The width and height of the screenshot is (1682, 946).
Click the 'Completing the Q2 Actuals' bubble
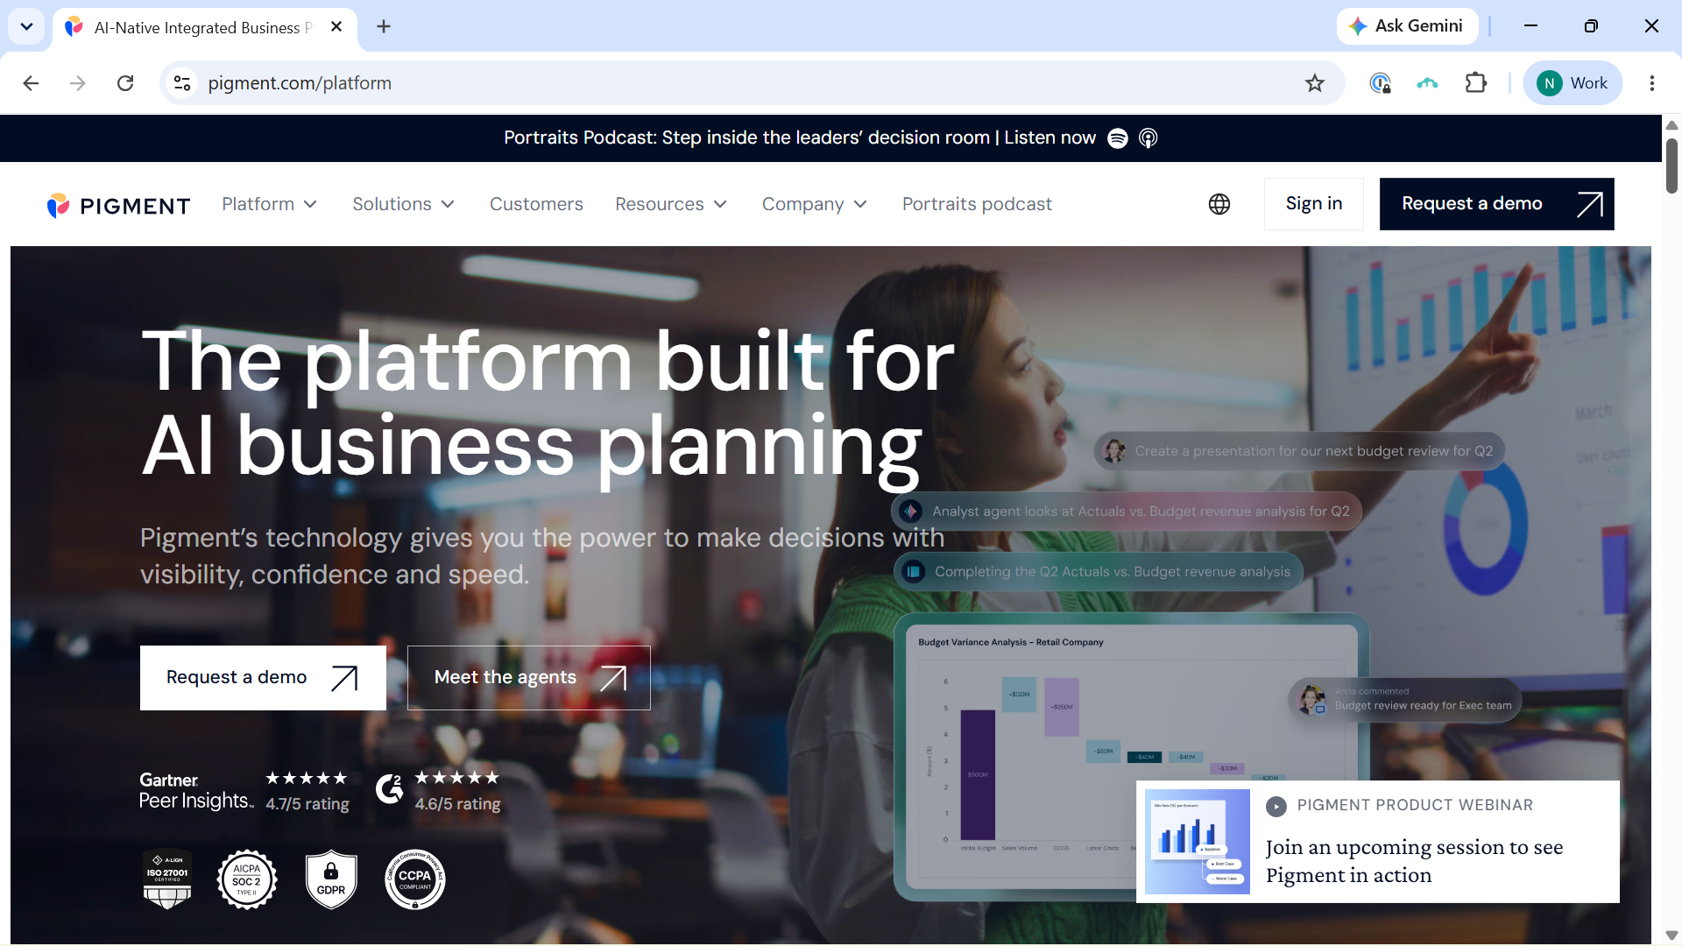tap(1099, 572)
